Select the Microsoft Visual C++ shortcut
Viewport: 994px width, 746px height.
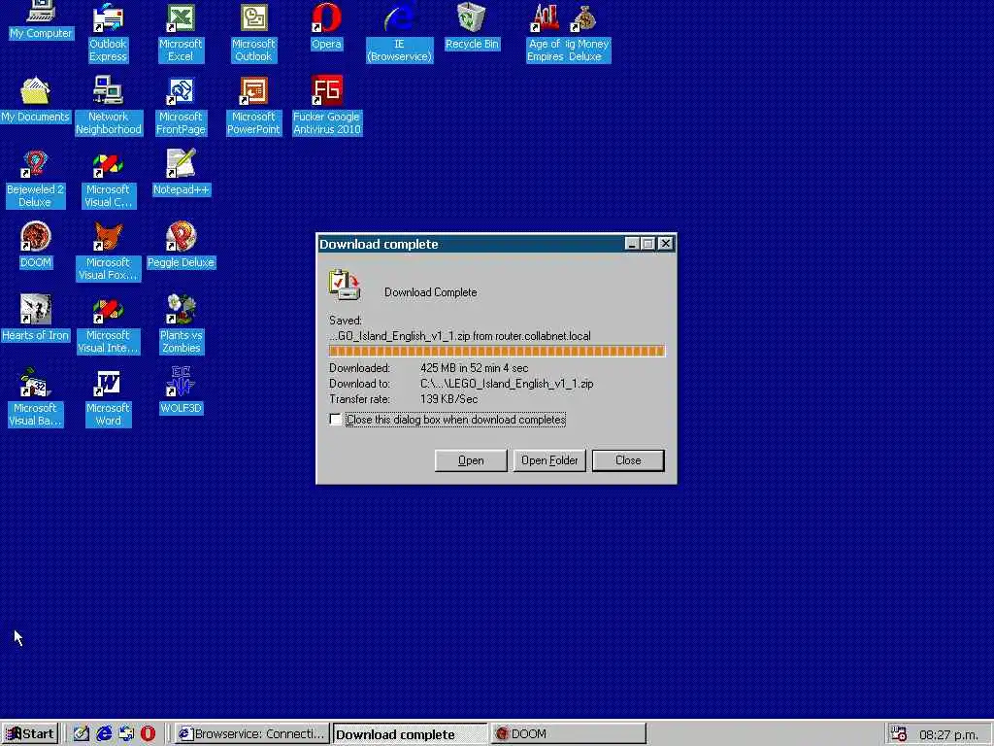[108, 179]
